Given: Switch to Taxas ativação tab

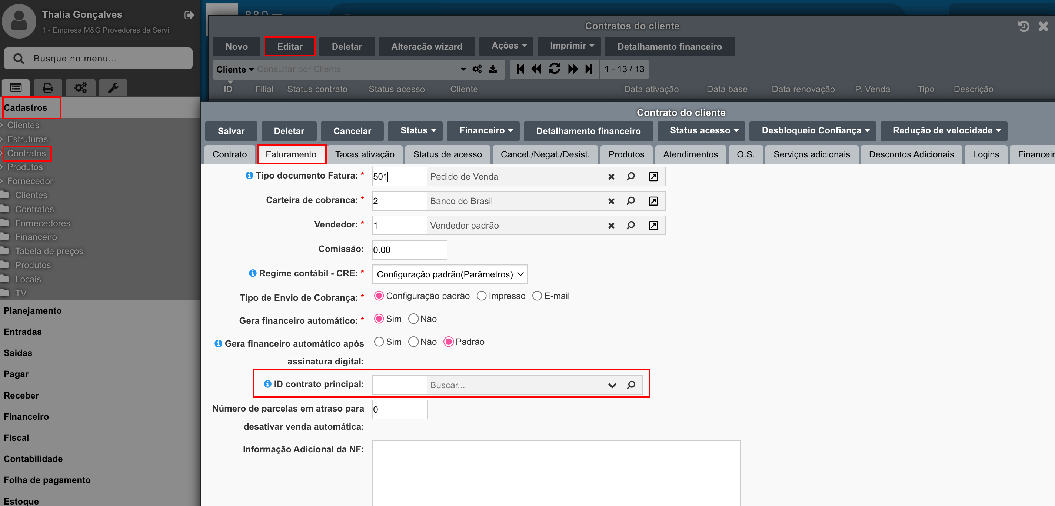Looking at the screenshot, I should tap(365, 154).
